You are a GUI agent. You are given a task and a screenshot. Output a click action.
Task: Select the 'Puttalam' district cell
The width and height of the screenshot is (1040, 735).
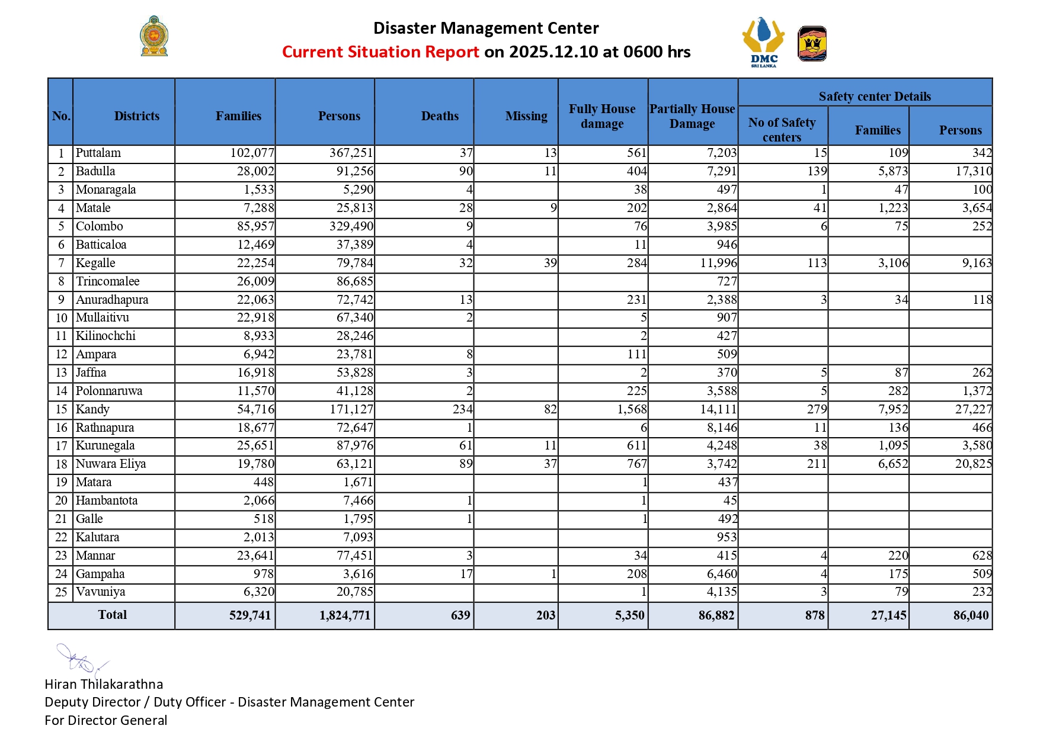click(x=98, y=153)
